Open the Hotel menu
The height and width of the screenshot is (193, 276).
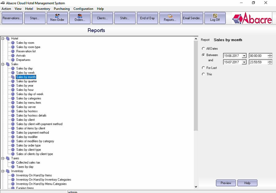[x=29, y=9]
